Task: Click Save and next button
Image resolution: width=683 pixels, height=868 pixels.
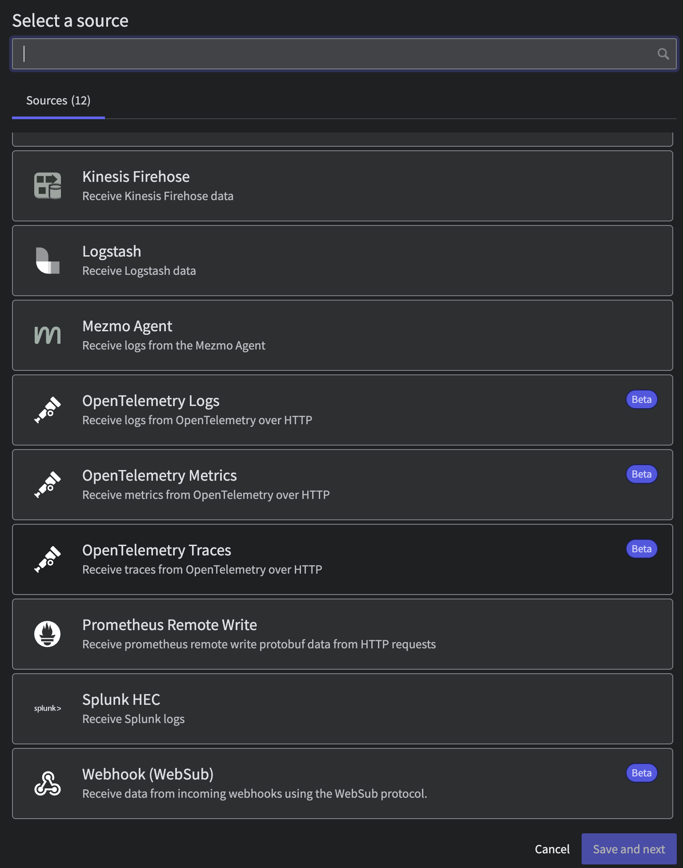Action: pyautogui.click(x=629, y=849)
